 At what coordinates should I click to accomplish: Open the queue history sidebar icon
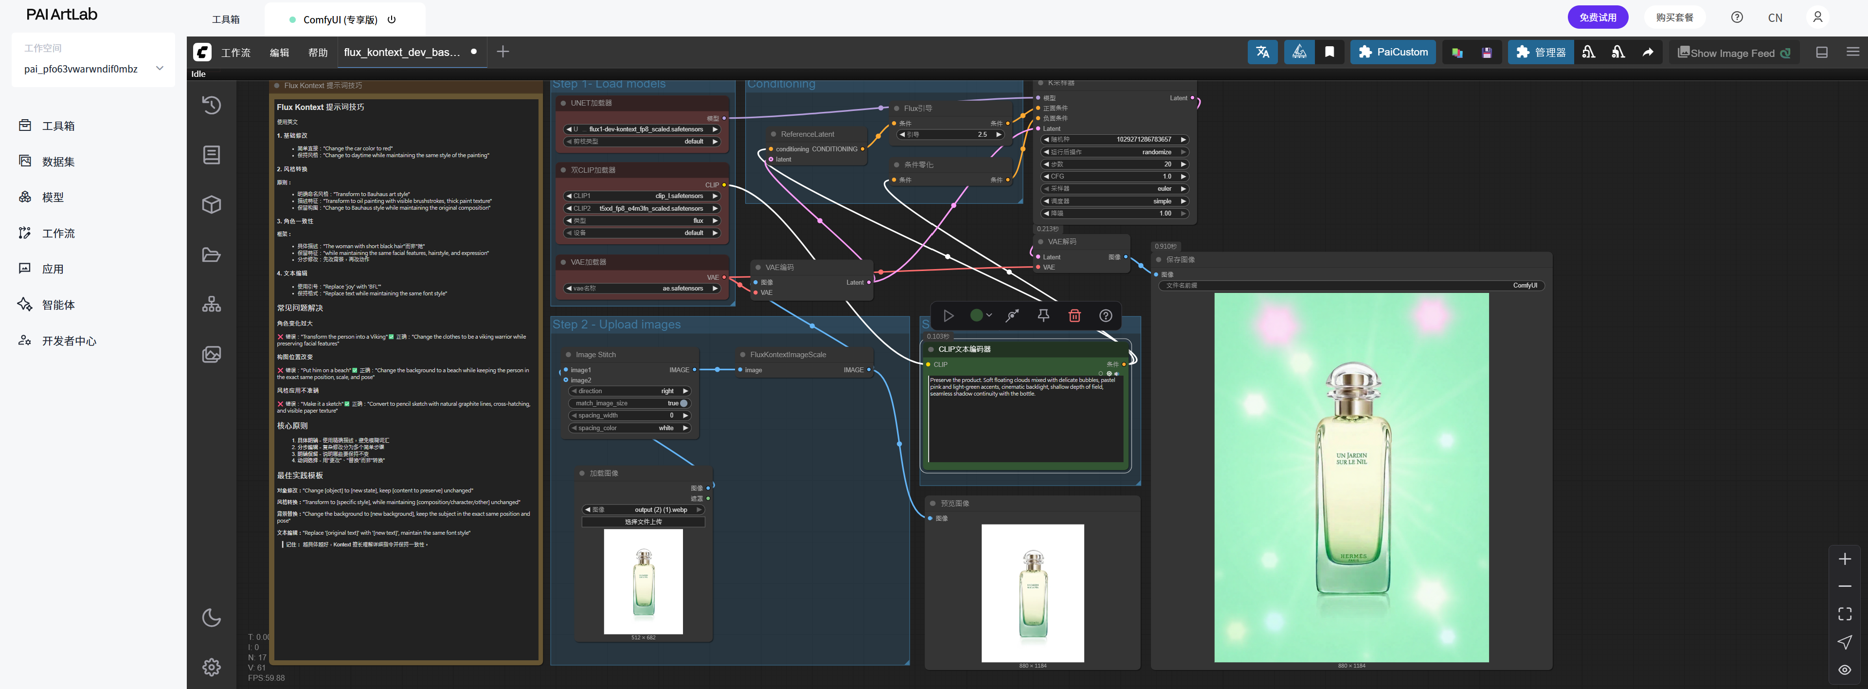pos(211,105)
